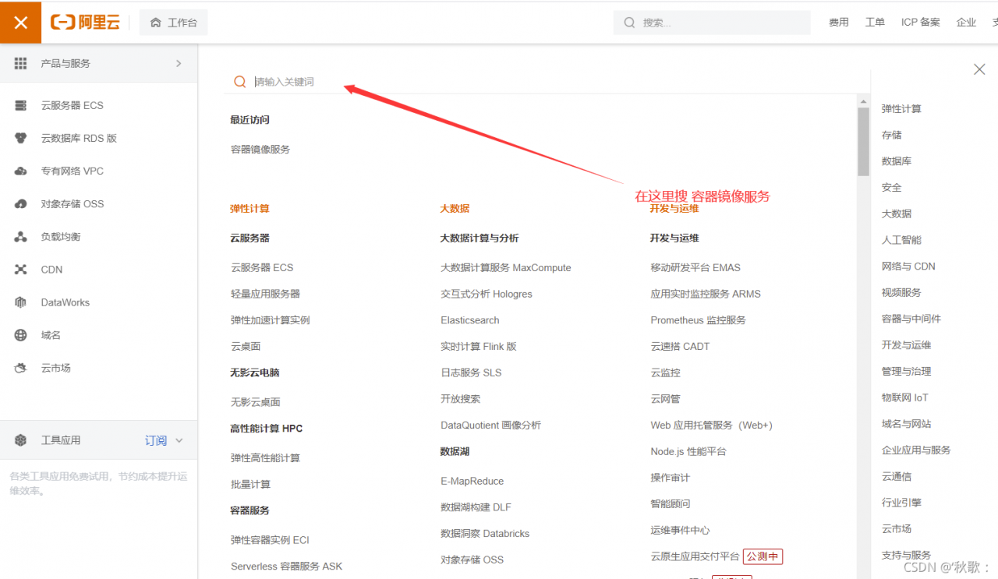Open 费用 in top navigation
998x579 pixels.
pos(839,23)
